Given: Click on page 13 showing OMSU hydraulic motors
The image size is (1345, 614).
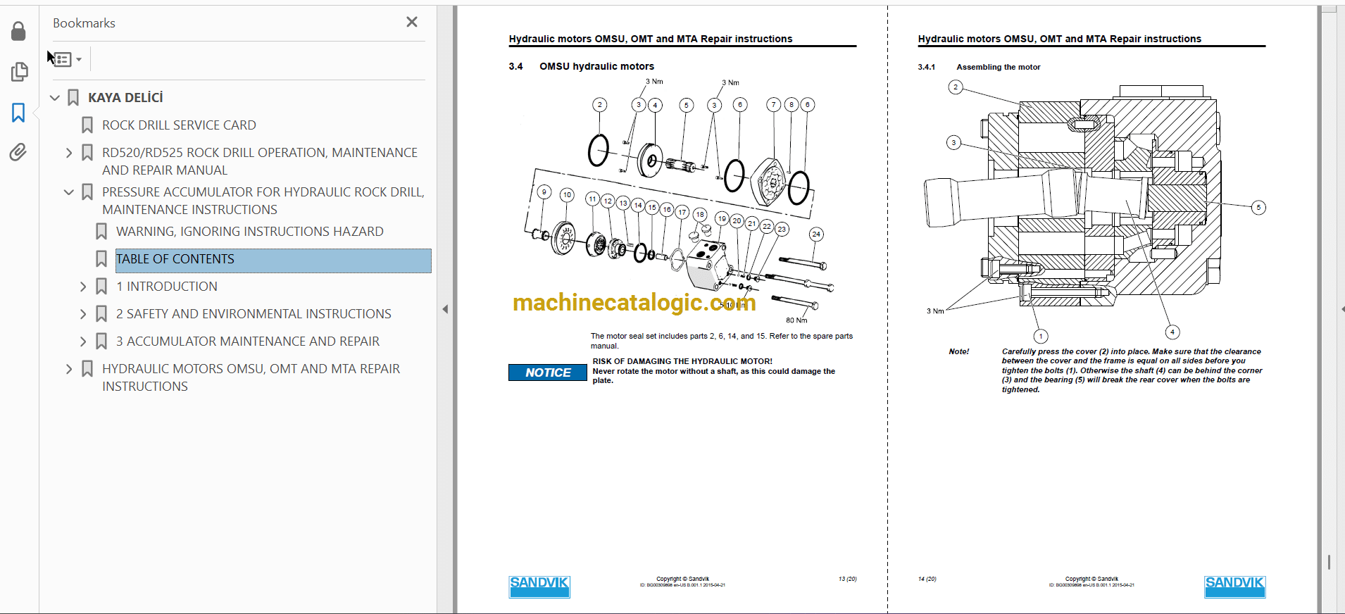Looking at the screenshot, I should click(672, 310).
